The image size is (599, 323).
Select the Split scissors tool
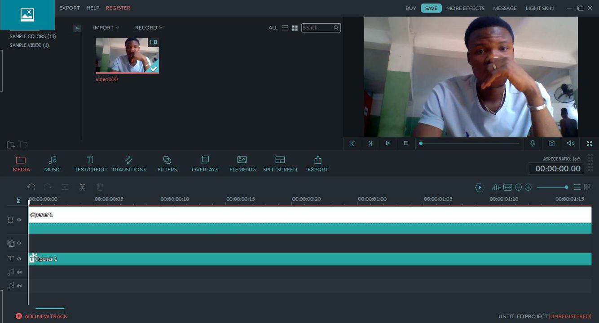tap(82, 187)
